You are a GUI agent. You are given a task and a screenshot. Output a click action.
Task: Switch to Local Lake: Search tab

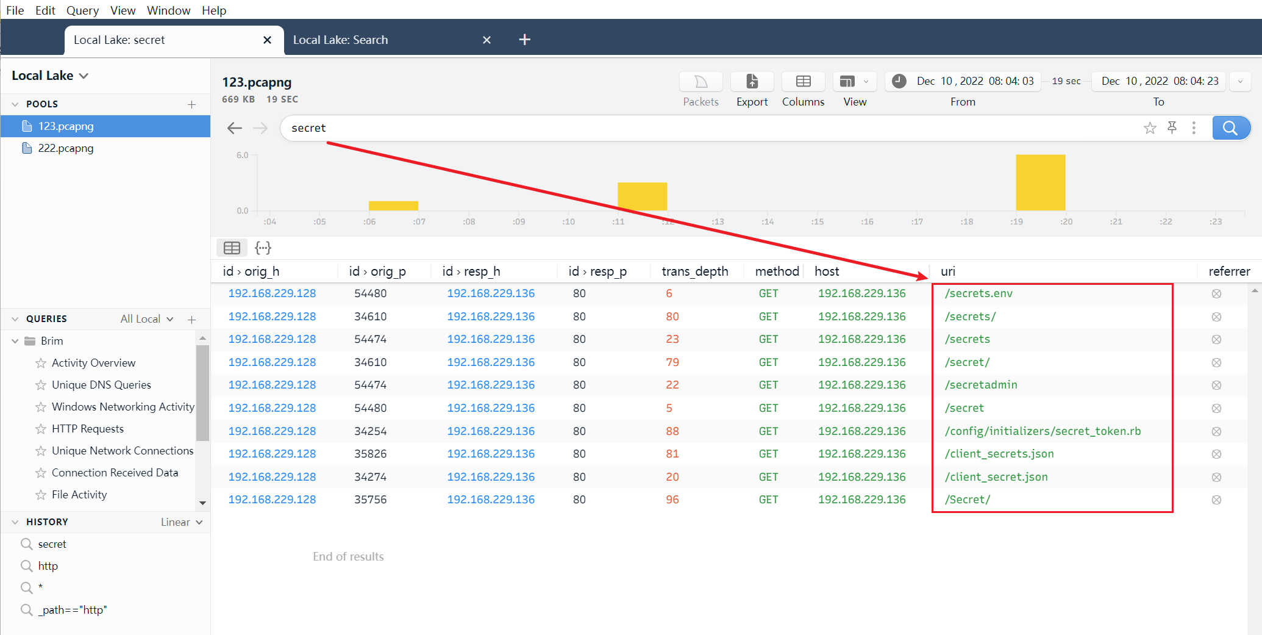[341, 40]
